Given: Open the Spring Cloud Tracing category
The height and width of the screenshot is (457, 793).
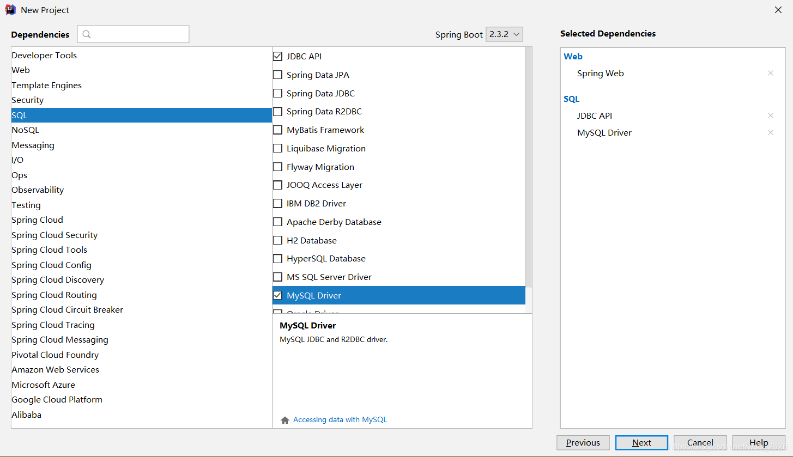Looking at the screenshot, I should click(x=141, y=325).
